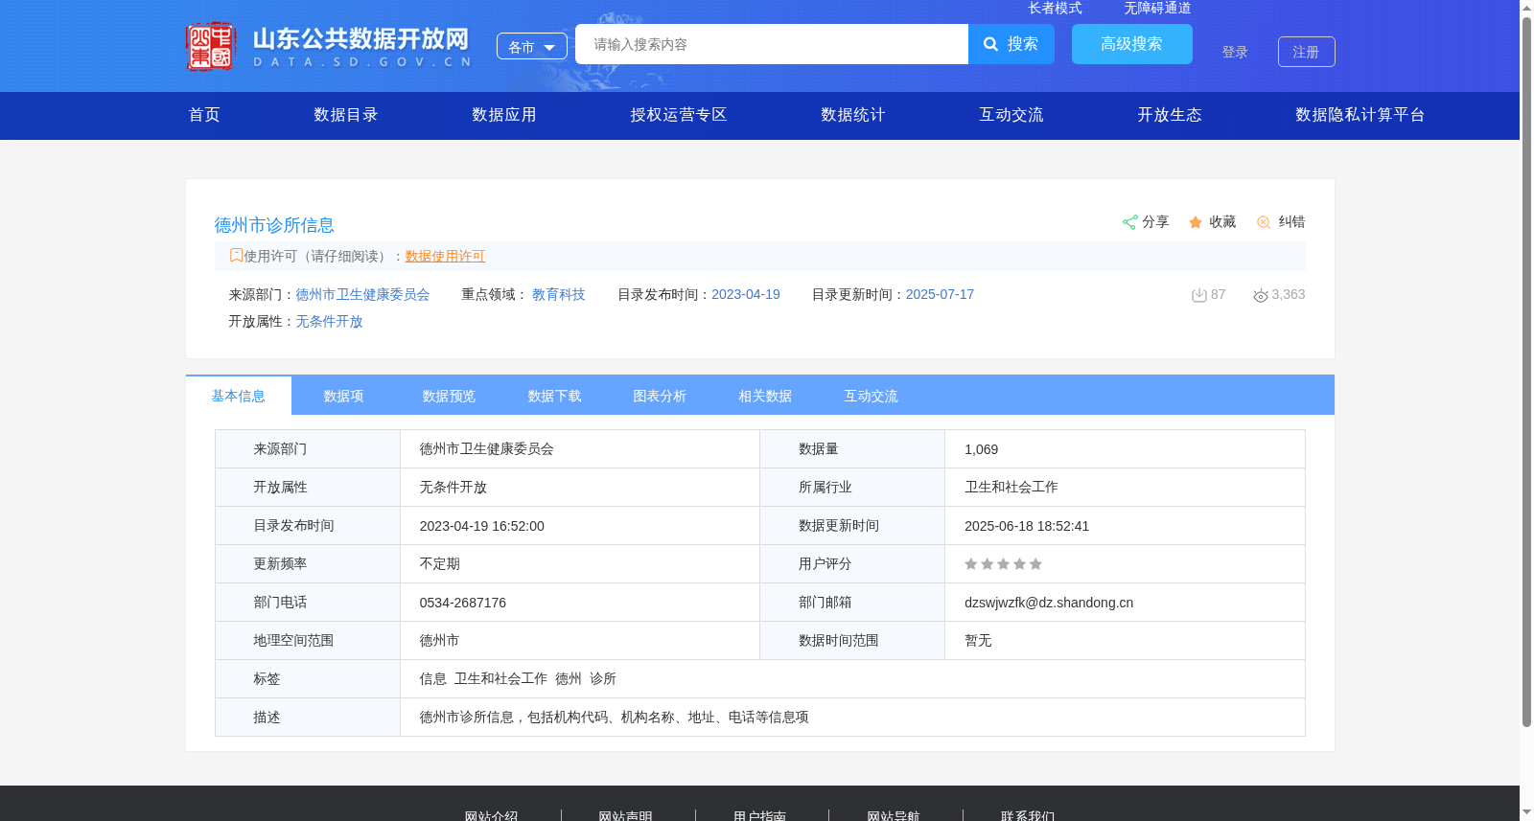
Task: Go to 首页 in navigation bar
Action: (204, 115)
